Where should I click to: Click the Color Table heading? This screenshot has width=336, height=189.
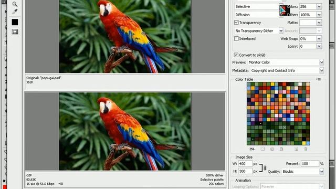coord(244,79)
